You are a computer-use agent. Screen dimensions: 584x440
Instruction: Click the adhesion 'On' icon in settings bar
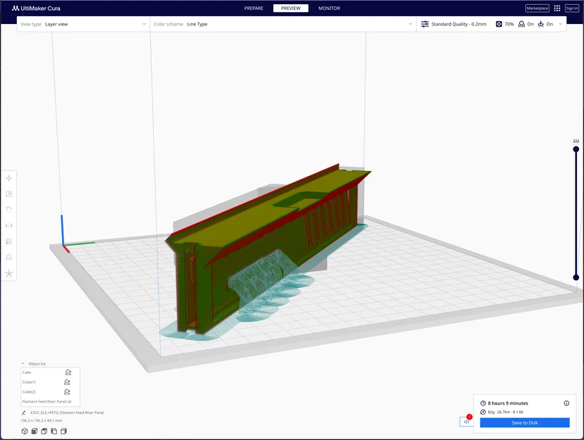(541, 24)
